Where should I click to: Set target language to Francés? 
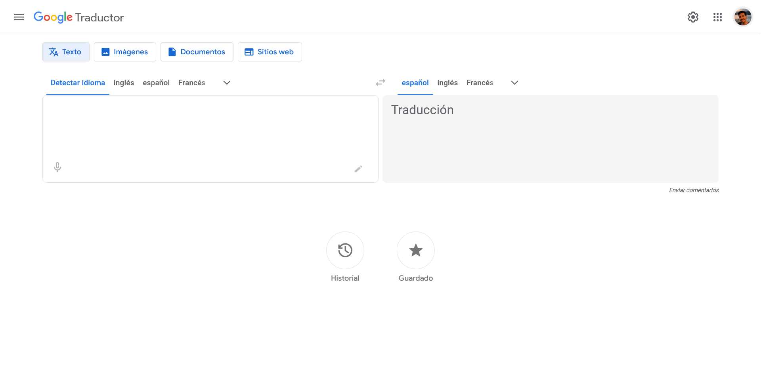click(480, 82)
